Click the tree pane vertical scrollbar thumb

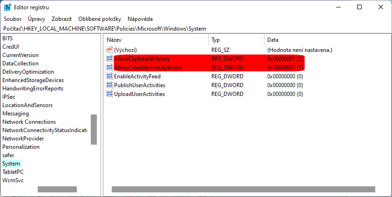pos(94,129)
